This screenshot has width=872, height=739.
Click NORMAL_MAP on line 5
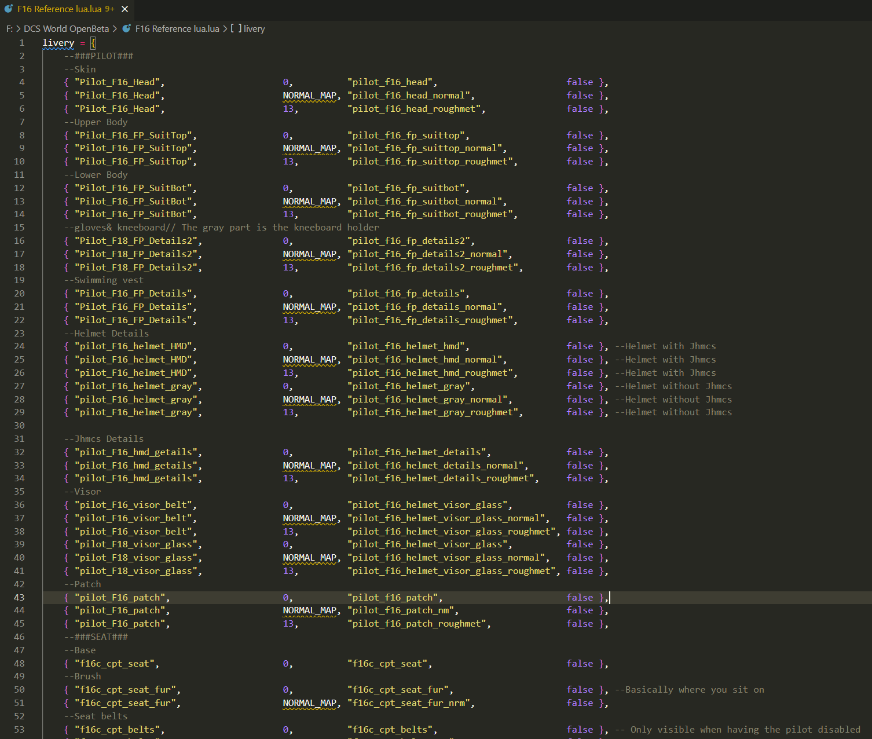coord(309,96)
